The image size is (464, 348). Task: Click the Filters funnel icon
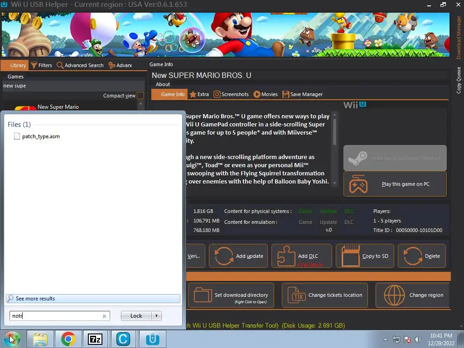pos(34,65)
